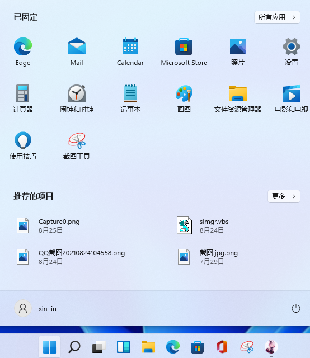This screenshot has height=358, width=310.
Task: Click the 已固定 (Pinned) section heading
Action: [x=26, y=17]
